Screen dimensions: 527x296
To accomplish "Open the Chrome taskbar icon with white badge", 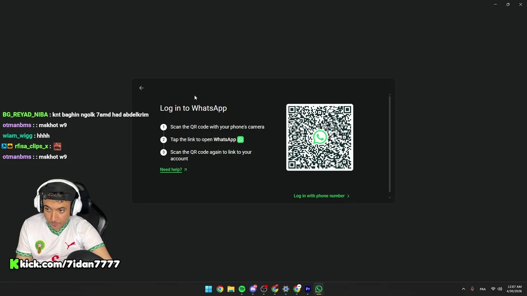I will click(x=297, y=289).
